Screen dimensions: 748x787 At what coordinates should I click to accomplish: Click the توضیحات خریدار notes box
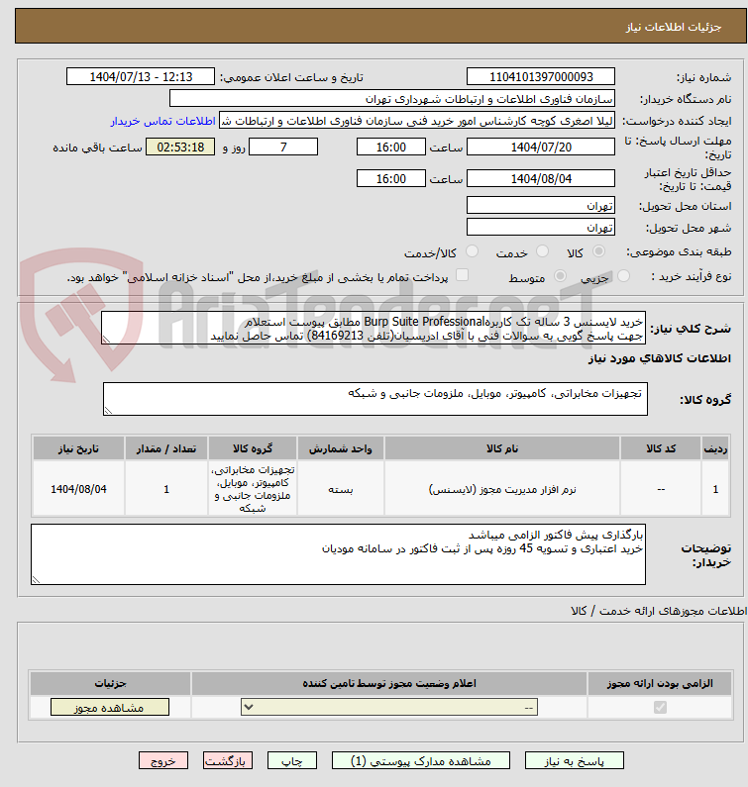(338, 554)
